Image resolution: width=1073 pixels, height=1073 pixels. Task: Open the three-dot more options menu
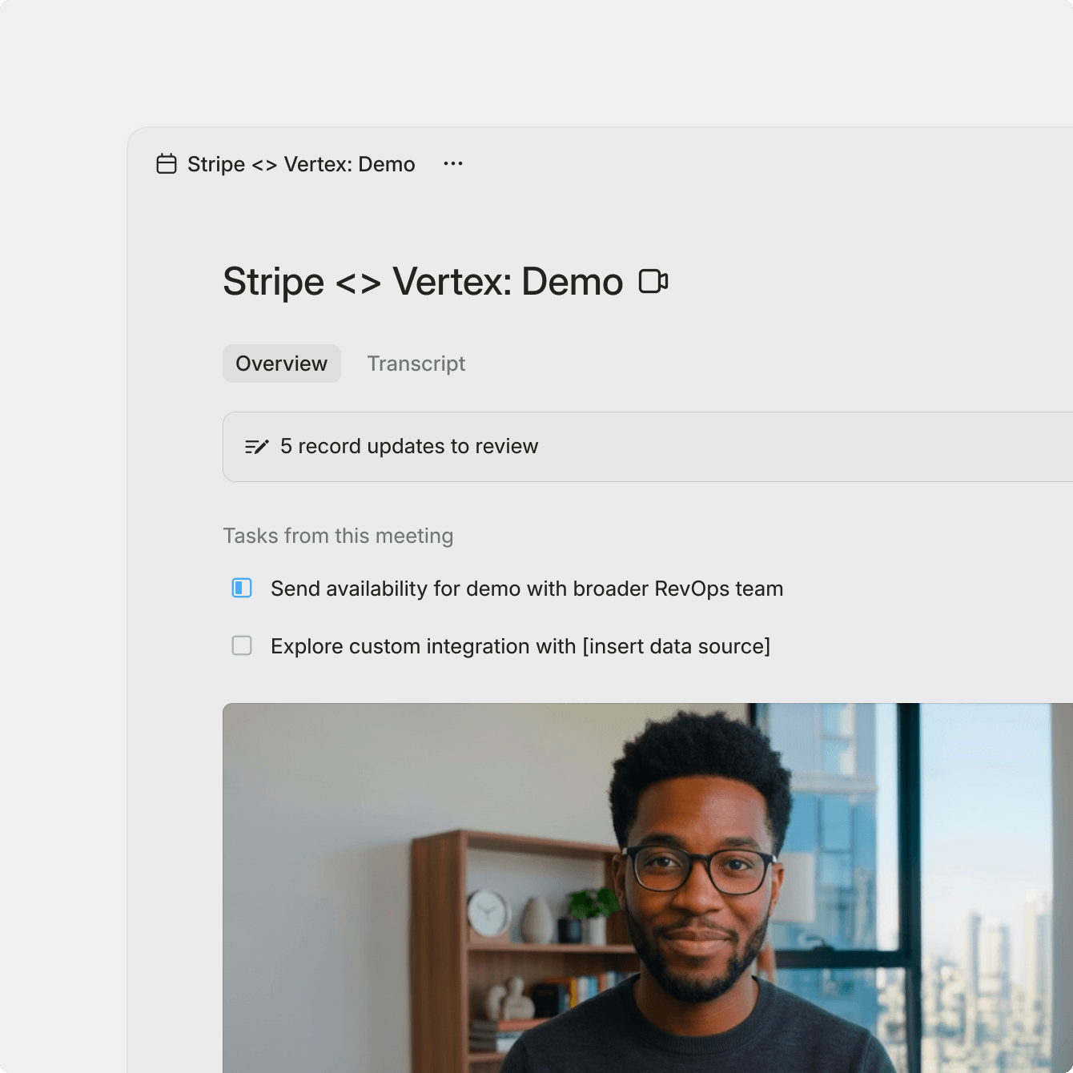click(453, 163)
